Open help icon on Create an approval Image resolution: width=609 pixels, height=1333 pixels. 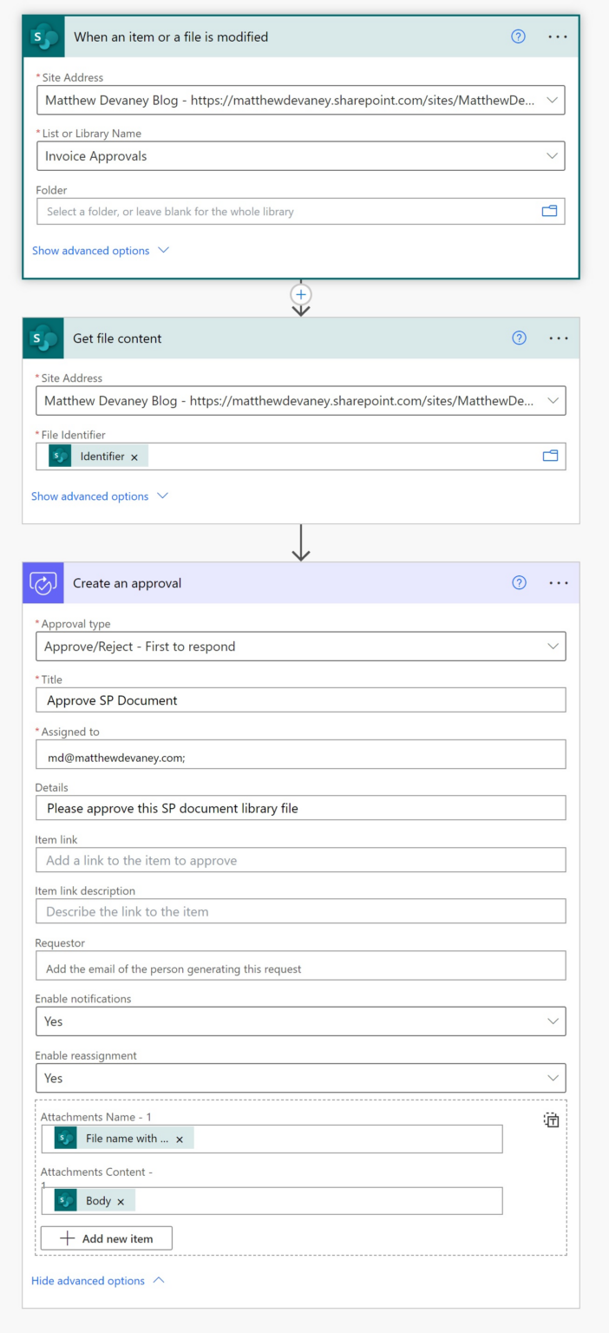pyautogui.click(x=518, y=582)
